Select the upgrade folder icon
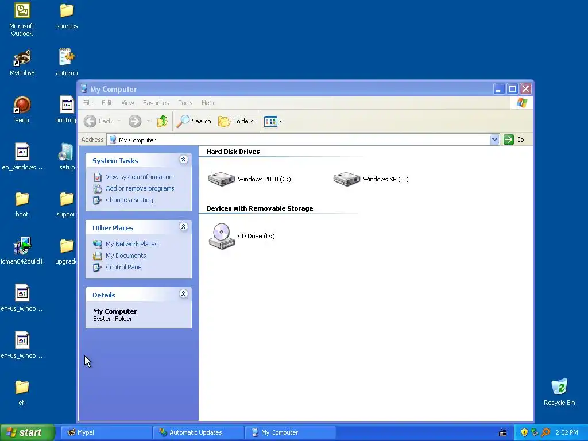 pos(67,246)
